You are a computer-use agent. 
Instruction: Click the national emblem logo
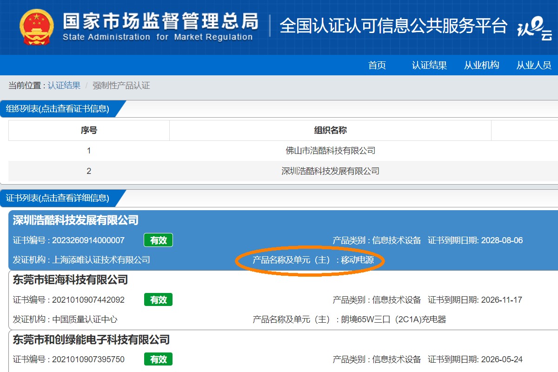36,27
